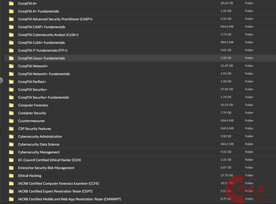276x204 pixels.
Task: Click the EC-Council Certified Ethical Hacker (CEH) name
Action: (49, 160)
